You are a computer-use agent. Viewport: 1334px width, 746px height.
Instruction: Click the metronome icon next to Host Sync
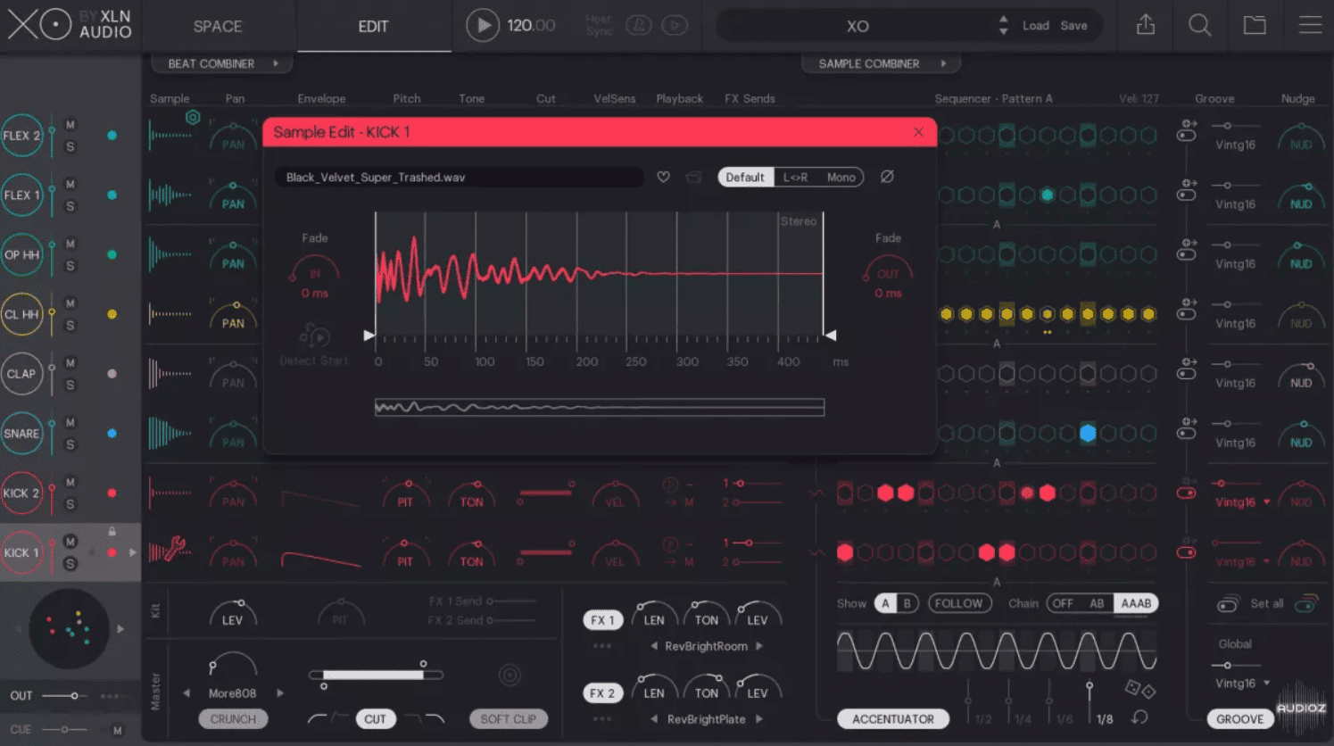point(638,25)
